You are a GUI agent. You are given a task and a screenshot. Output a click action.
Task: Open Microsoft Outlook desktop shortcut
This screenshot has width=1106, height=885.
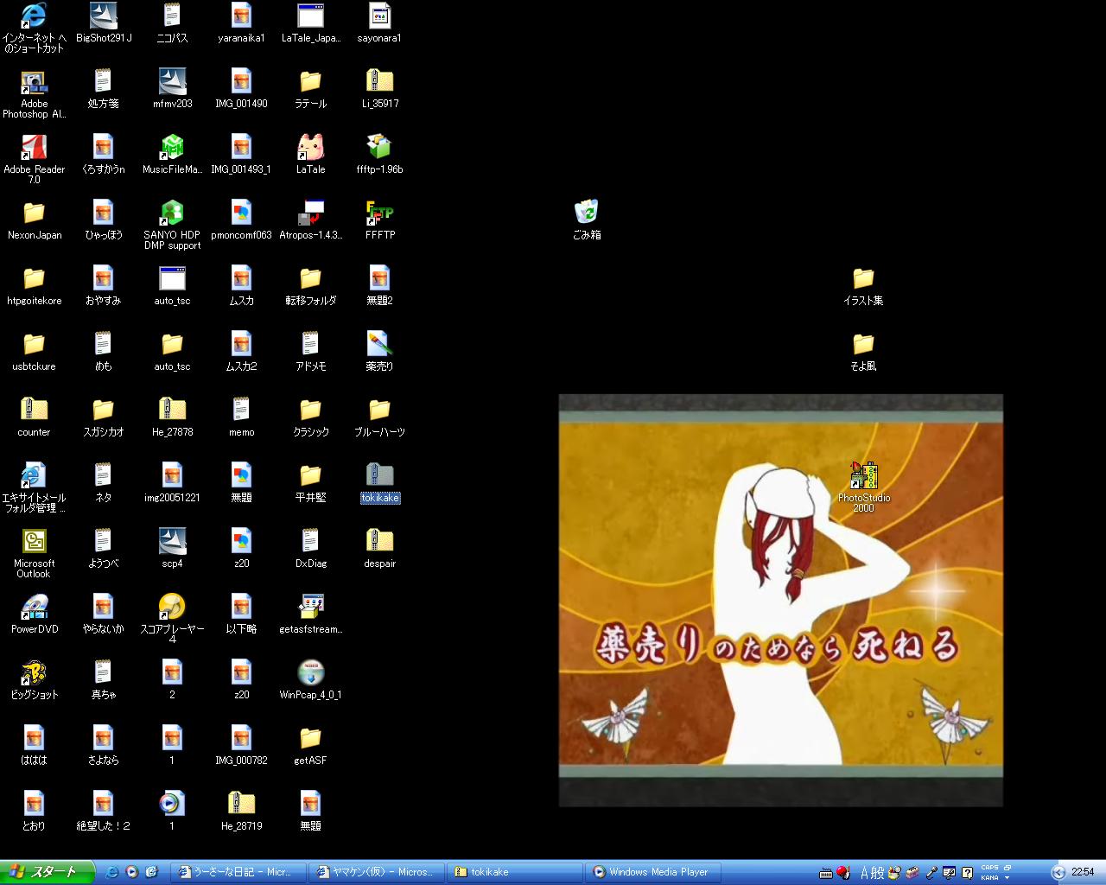(x=35, y=553)
